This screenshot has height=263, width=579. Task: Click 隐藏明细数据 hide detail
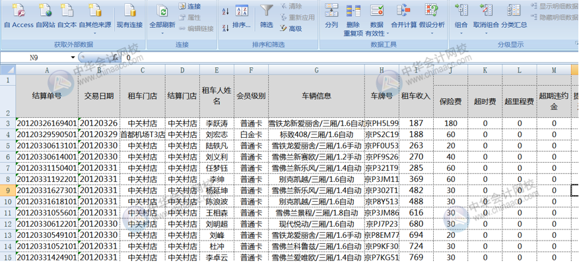tap(555, 17)
